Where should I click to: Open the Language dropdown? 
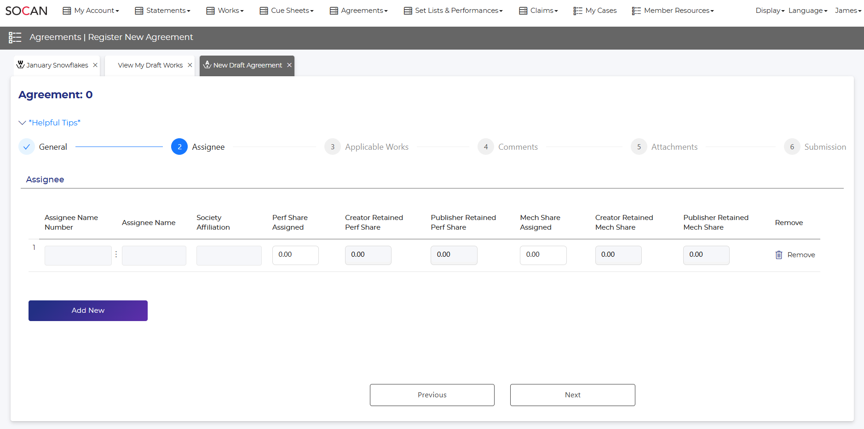tap(807, 11)
